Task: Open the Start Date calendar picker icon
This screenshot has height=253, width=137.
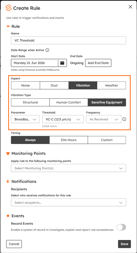Action: pos(62,63)
